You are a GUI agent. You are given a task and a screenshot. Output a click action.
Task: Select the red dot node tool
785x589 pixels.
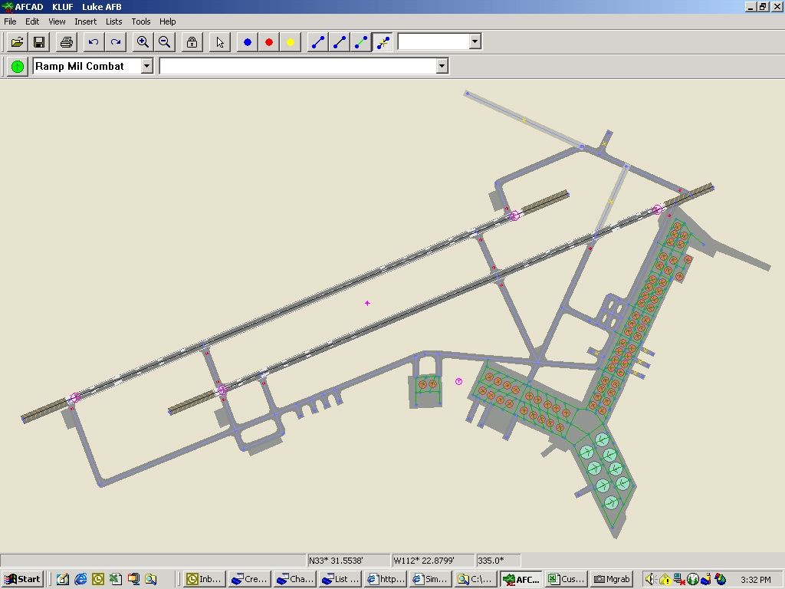coord(269,42)
